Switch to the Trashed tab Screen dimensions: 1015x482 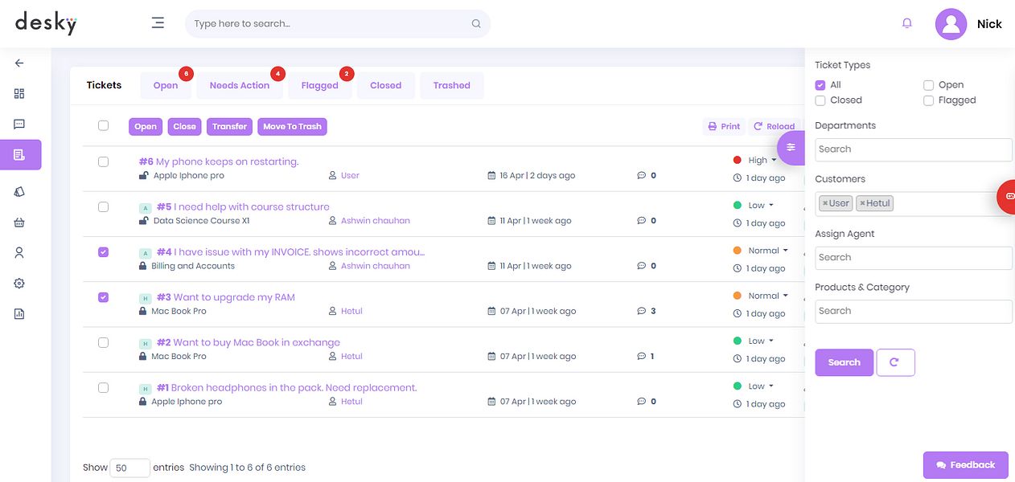pos(452,85)
